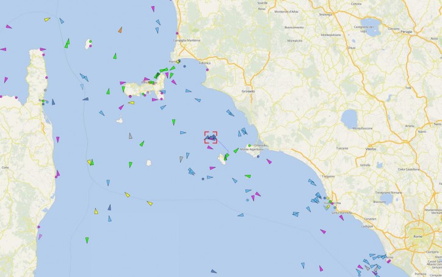The image size is (442, 277).
Task: Select the vessel highlighted by red brackets
Action: (211, 138)
